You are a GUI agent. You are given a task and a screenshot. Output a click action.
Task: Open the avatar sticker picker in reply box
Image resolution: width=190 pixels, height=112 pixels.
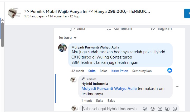pyautogui.click(x=145, y=109)
